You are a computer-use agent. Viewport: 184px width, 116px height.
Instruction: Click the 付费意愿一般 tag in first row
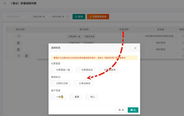pyautogui.click(x=74, y=36)
